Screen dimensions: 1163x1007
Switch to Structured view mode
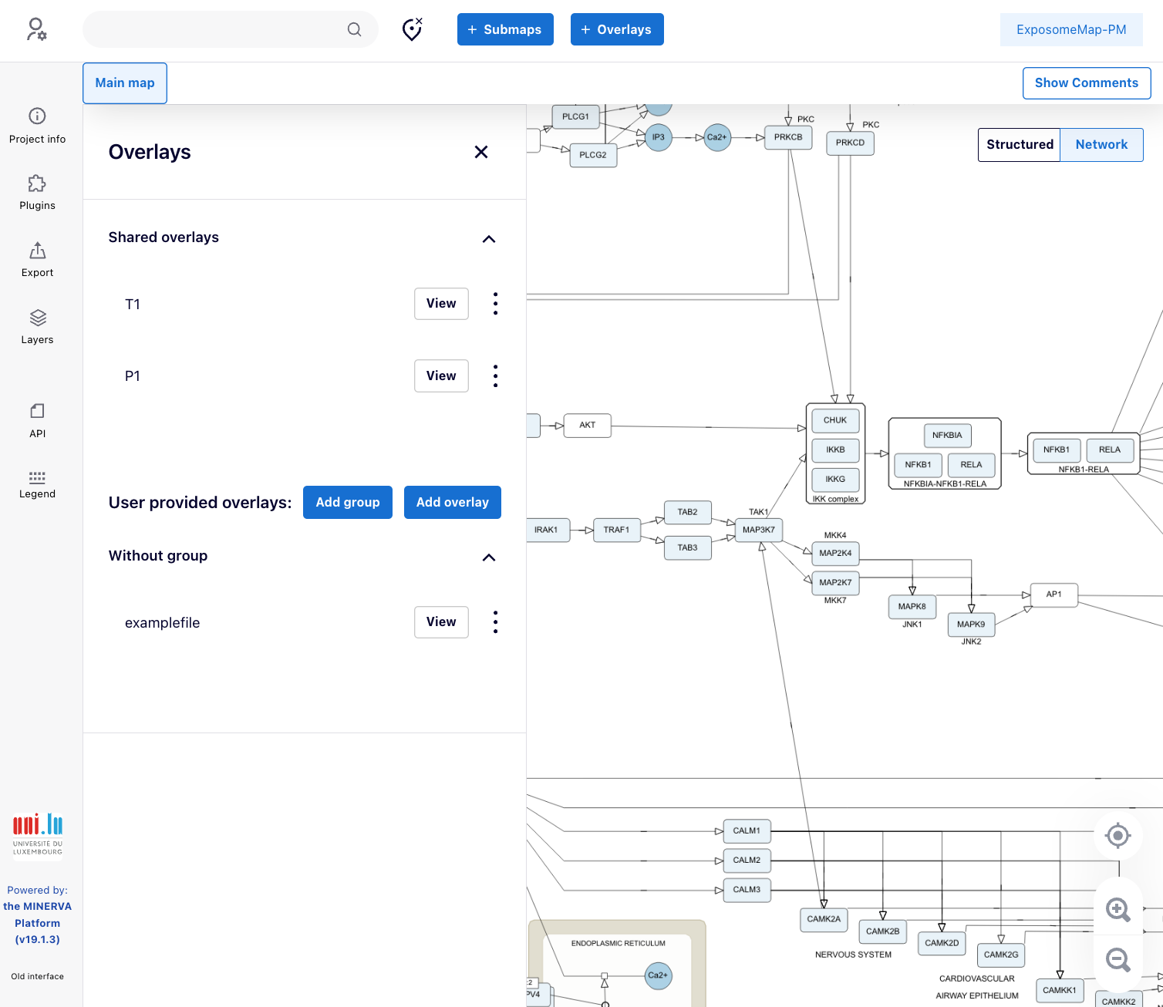point(1019,145)
